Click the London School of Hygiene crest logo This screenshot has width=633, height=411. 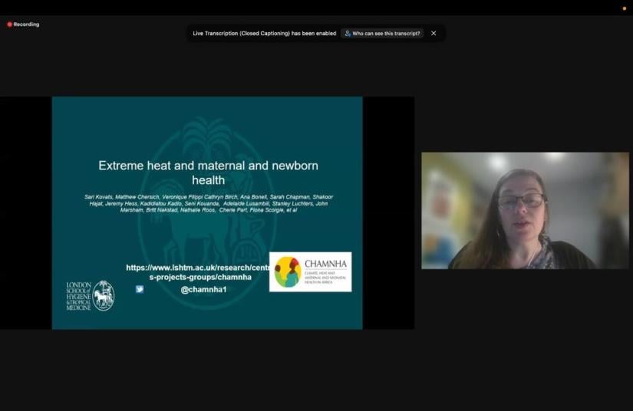(104, 295)
